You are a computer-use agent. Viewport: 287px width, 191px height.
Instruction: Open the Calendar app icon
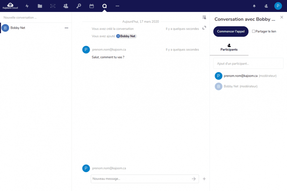click(91, 6)
